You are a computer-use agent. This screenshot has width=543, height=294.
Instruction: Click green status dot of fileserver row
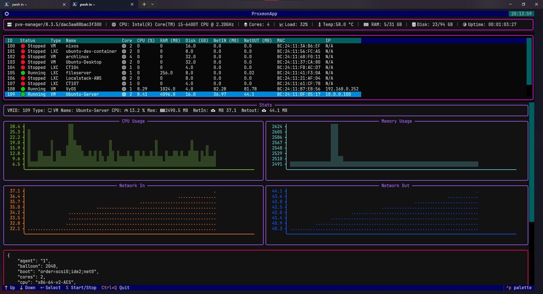click(x=23, y=73)
